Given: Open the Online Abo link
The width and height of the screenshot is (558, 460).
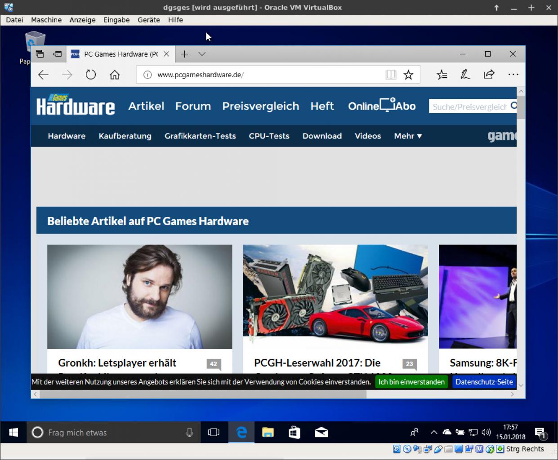Looking at the screenshot, I should pyautogui.click(x=382, y=106).
